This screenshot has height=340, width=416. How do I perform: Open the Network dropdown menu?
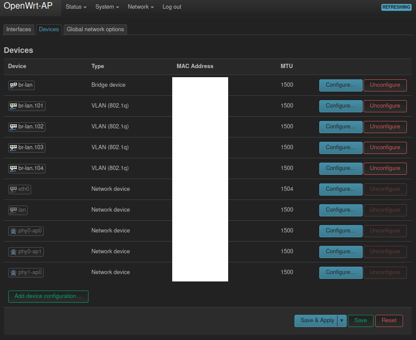click(141, 7)
